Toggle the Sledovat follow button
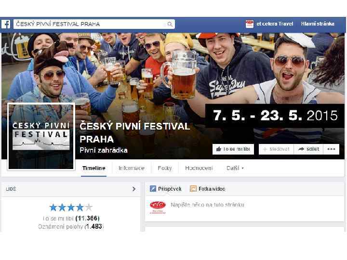Screen dimensions: 347x260 [x=276, y=149]
